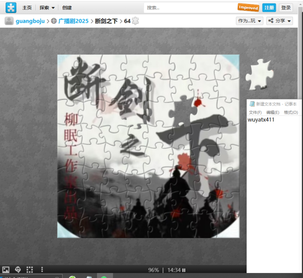Image resolution: width=303 pixels, height=278 pixels.
Task: Open the guangboju profile link
Action: click(x=30, y=21)
